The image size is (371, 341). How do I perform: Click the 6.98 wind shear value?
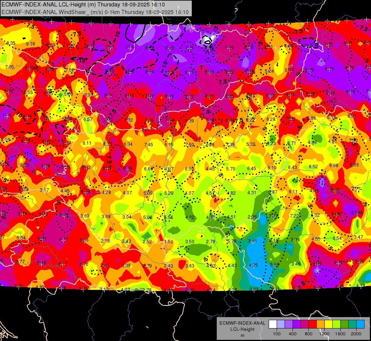(334, 166)
